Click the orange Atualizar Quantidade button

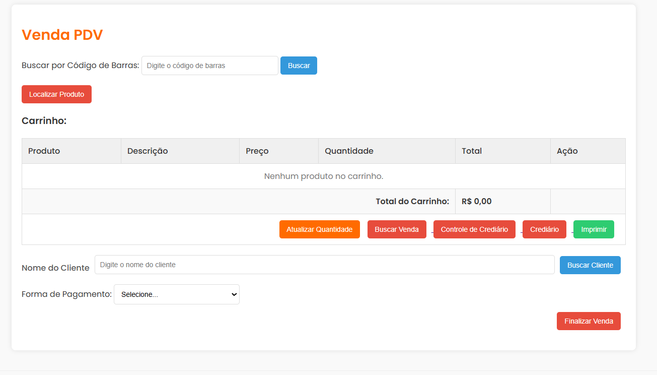(x=319, y=229)
